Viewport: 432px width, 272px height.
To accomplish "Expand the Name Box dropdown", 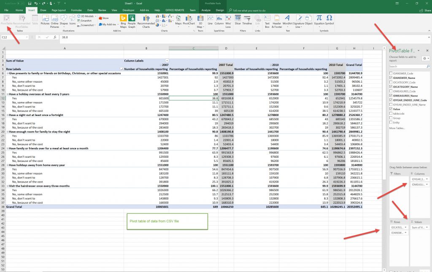I will point(27,37).
